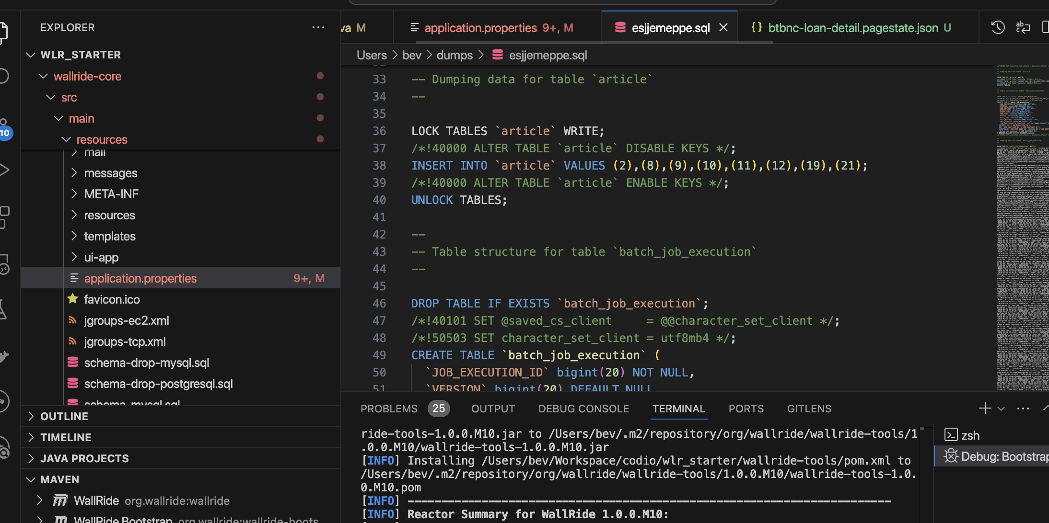
Task: Expand the WallRide Maven project node
Action: pos(40,500)
